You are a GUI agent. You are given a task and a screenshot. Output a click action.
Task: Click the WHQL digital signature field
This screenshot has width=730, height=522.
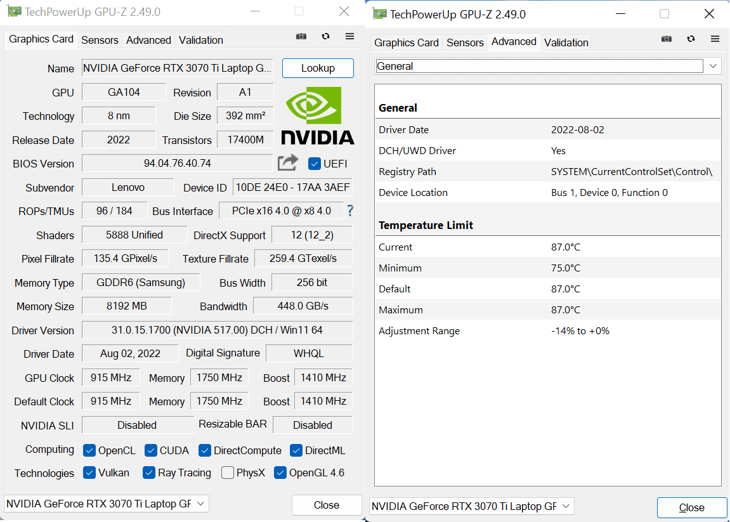coord(309,353)
